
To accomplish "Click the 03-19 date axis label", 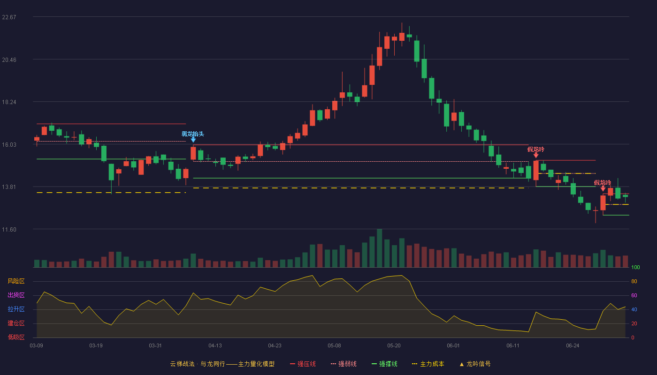I will tap(96, 345).
